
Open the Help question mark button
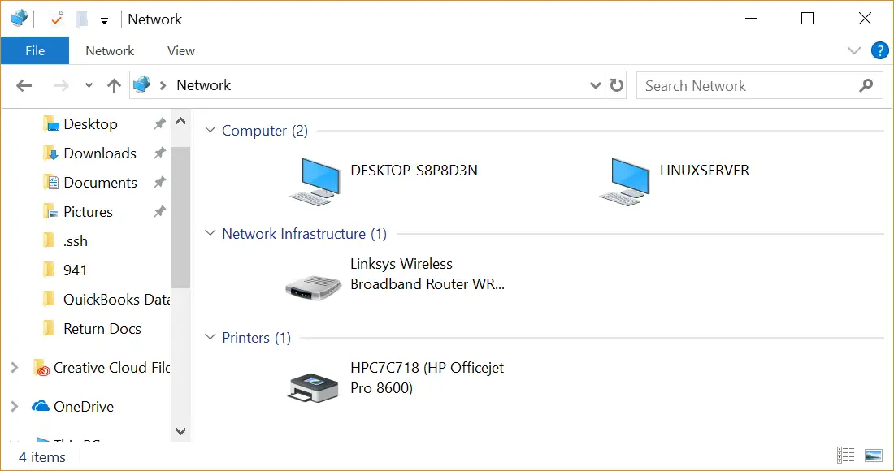click(x=879, y=50)
